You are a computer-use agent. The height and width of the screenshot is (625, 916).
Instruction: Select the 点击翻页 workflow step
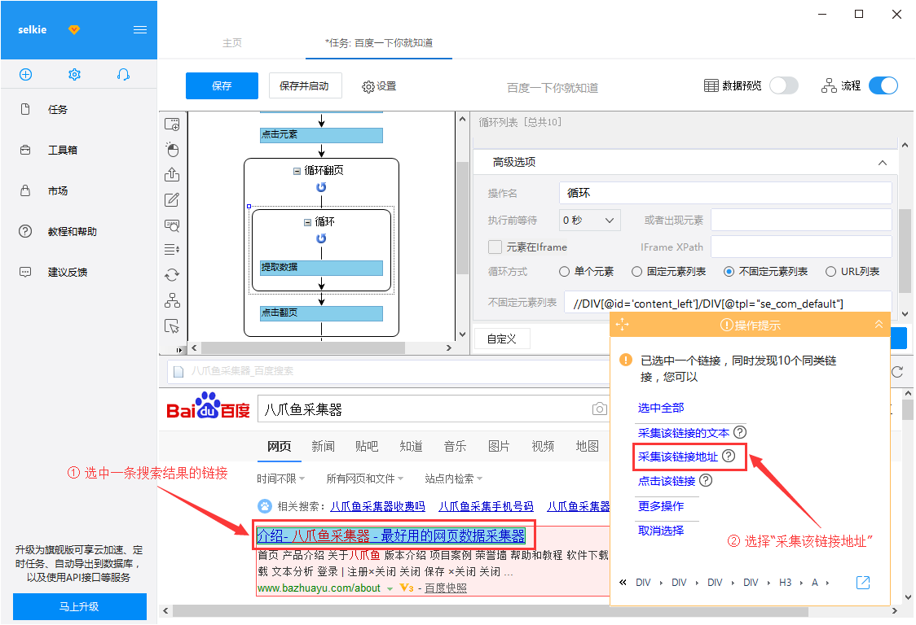[321, 313]
